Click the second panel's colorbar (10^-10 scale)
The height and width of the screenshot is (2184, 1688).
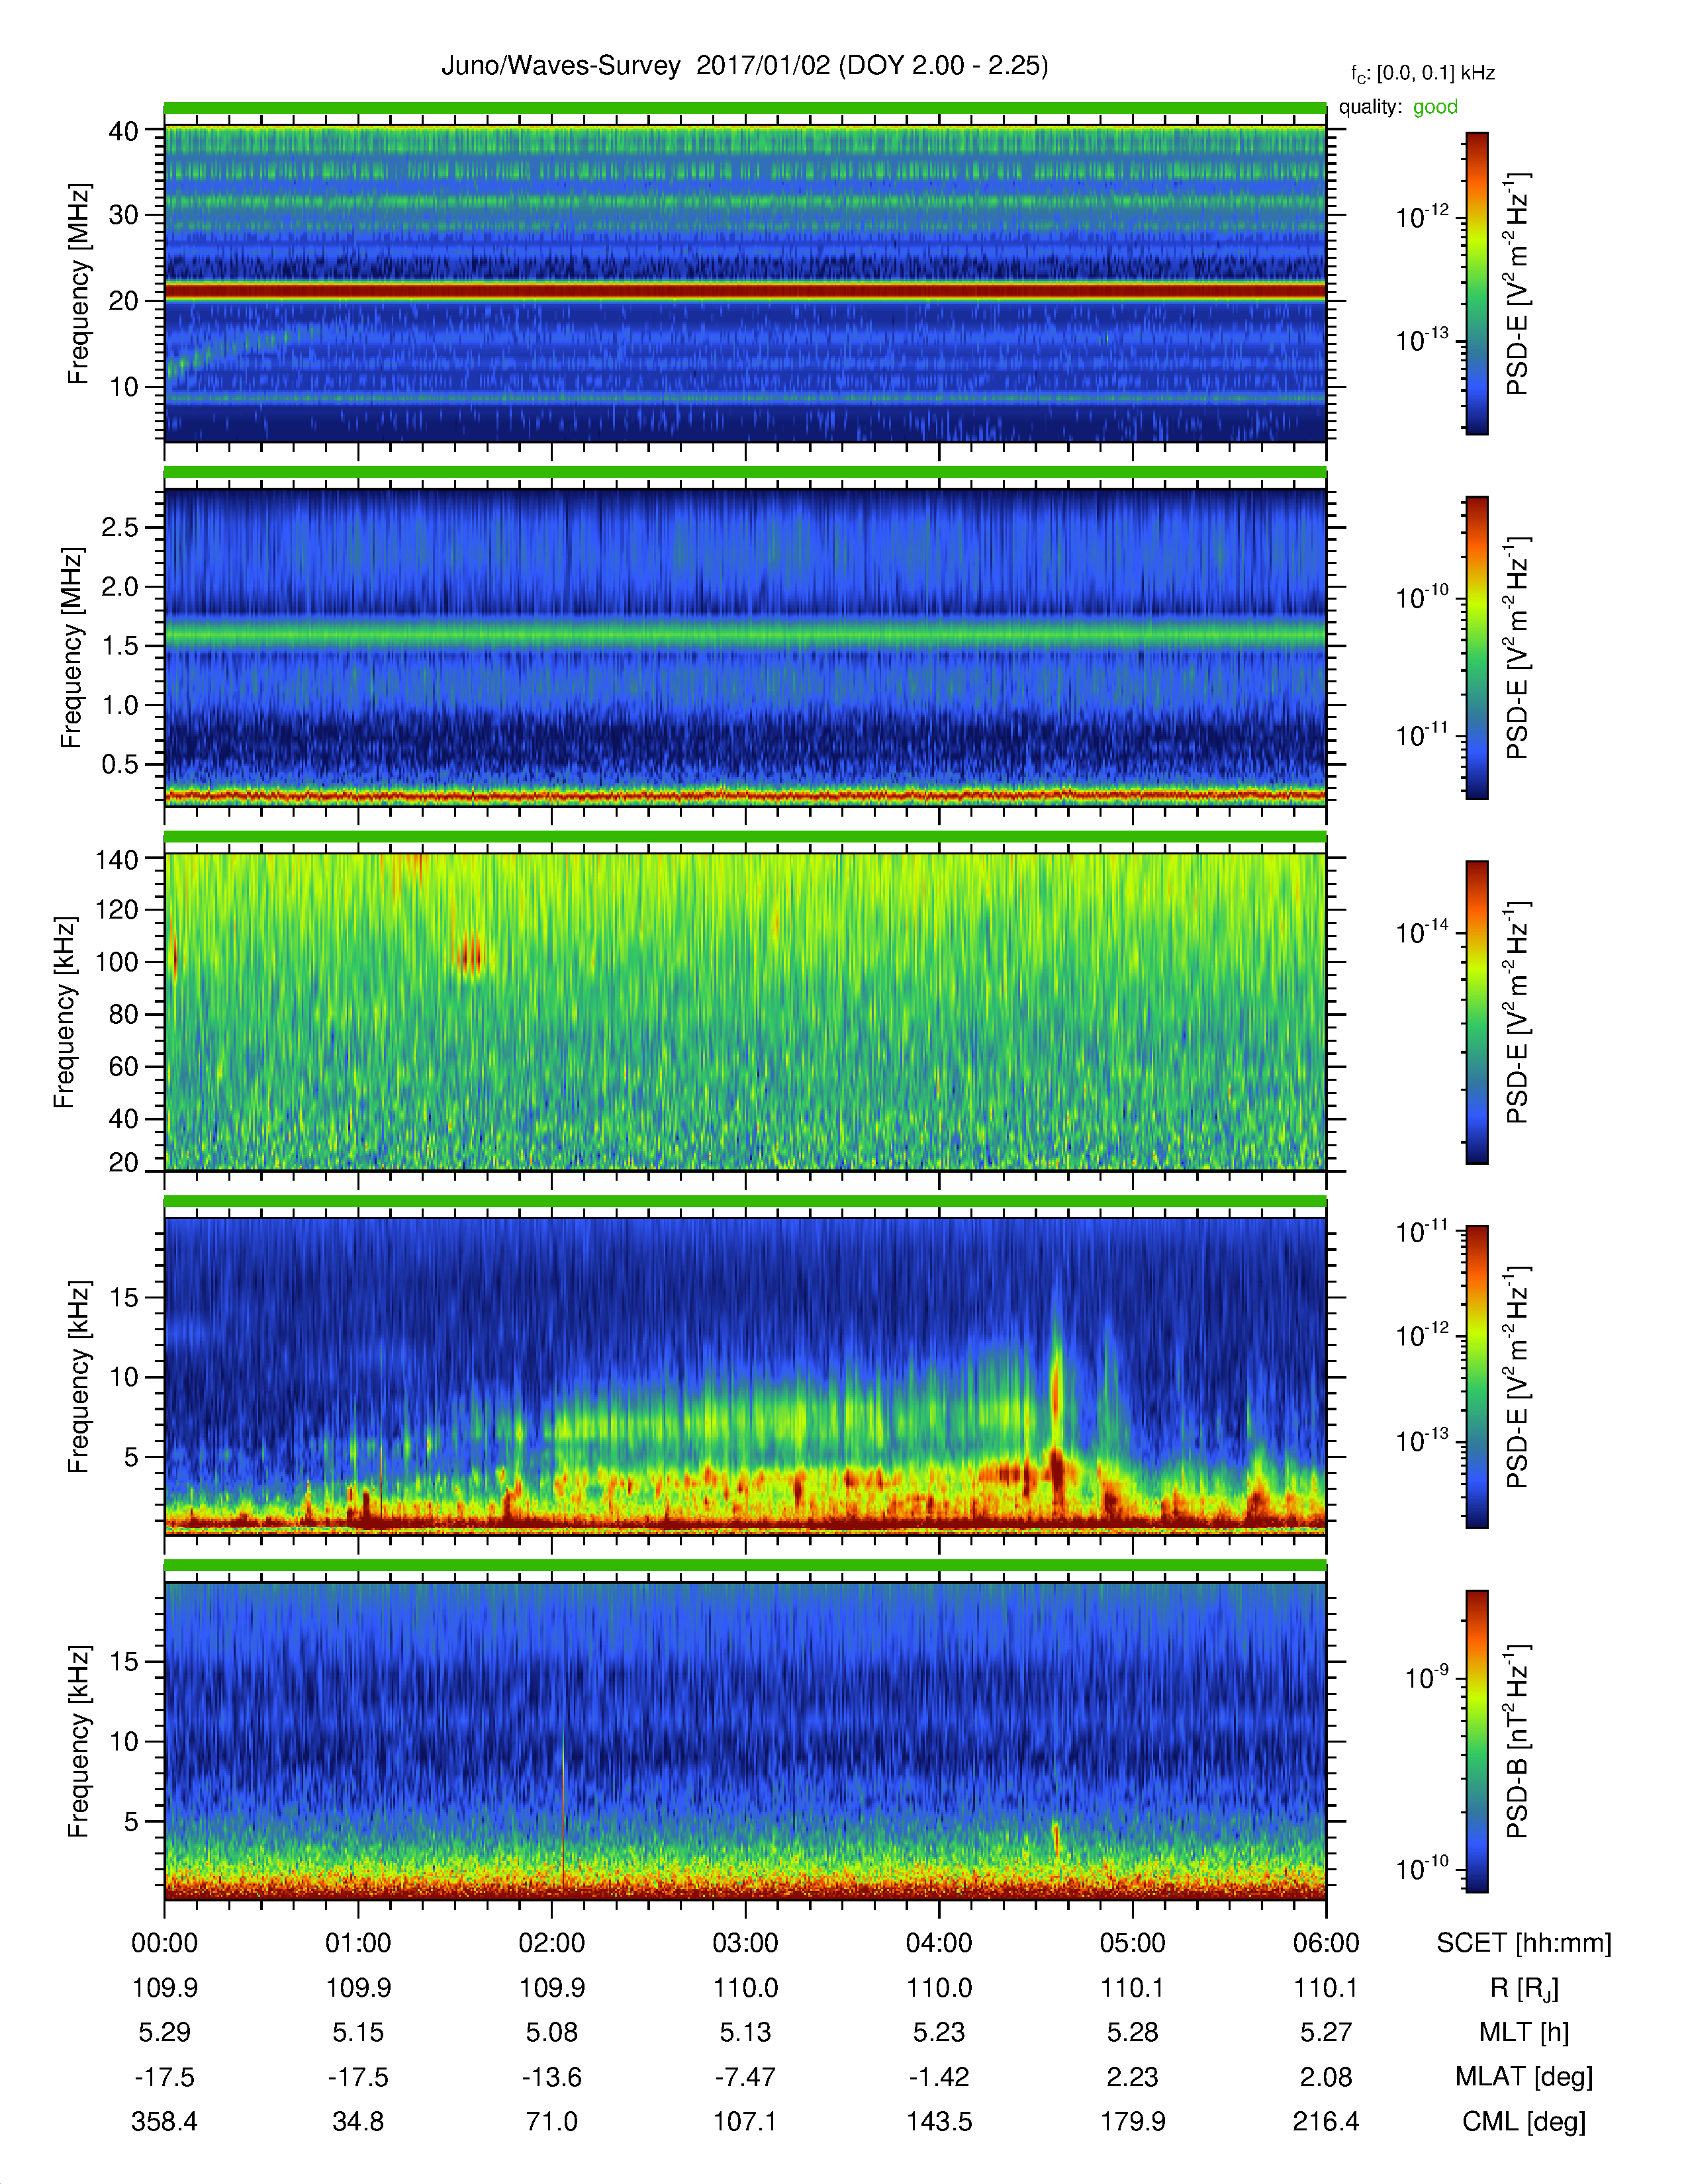1476,647
